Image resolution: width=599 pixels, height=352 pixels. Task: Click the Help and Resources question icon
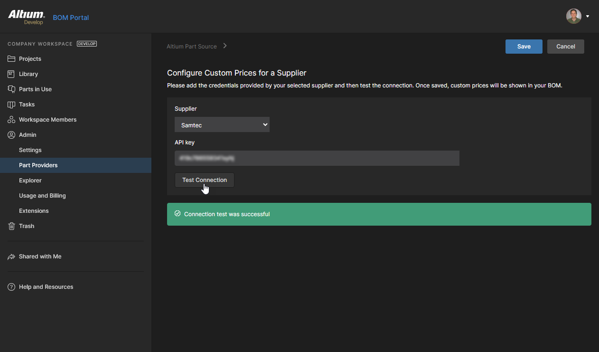point(11,287)
